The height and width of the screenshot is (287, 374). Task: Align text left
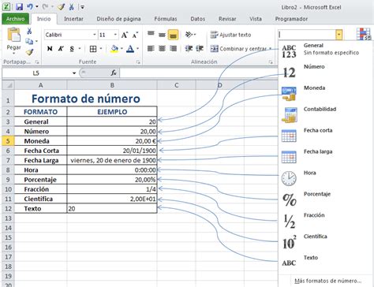(x=151, y=49)
